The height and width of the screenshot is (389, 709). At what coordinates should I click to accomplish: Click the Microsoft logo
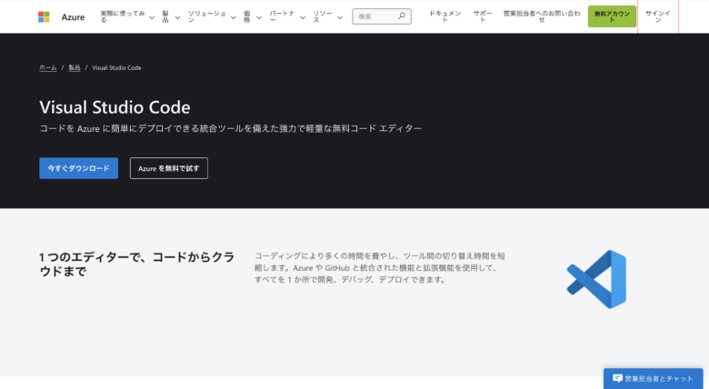tap(44, 16)
